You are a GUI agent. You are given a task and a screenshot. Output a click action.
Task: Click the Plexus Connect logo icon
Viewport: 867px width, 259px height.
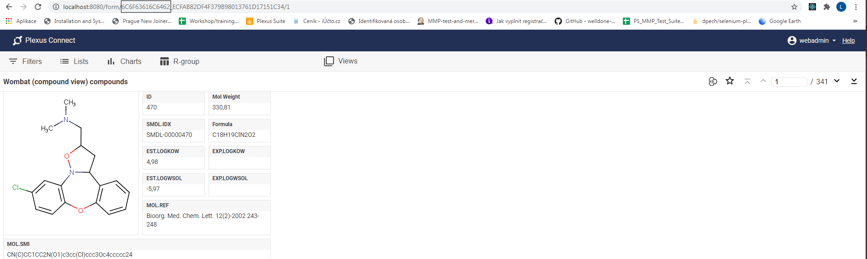tap(17, 41)
